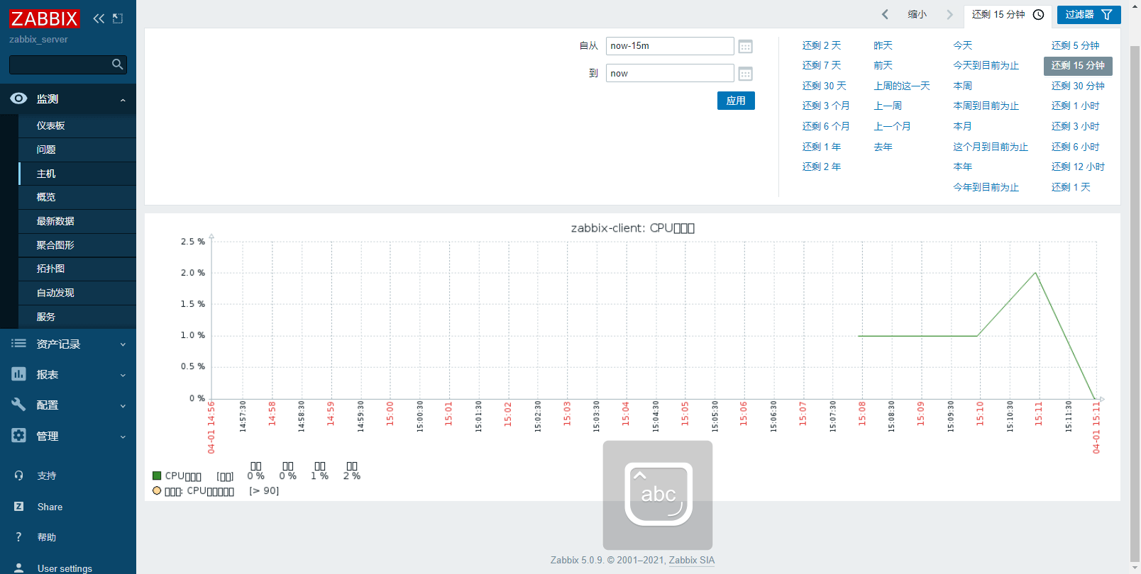Click the previous time period arrow
Screen dimensions: 1141x574
[885, 14]
